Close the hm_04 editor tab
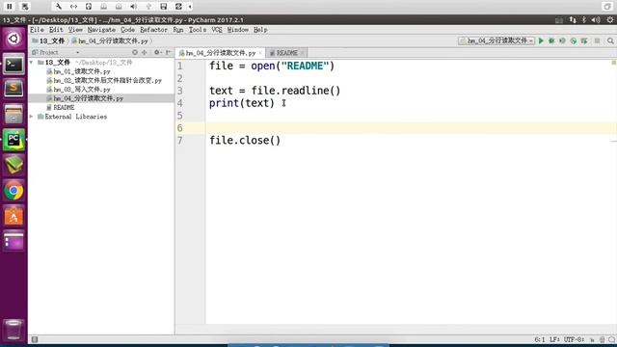Screen dimensions: 617x347 pyautogui.click(x=260, y=53)
